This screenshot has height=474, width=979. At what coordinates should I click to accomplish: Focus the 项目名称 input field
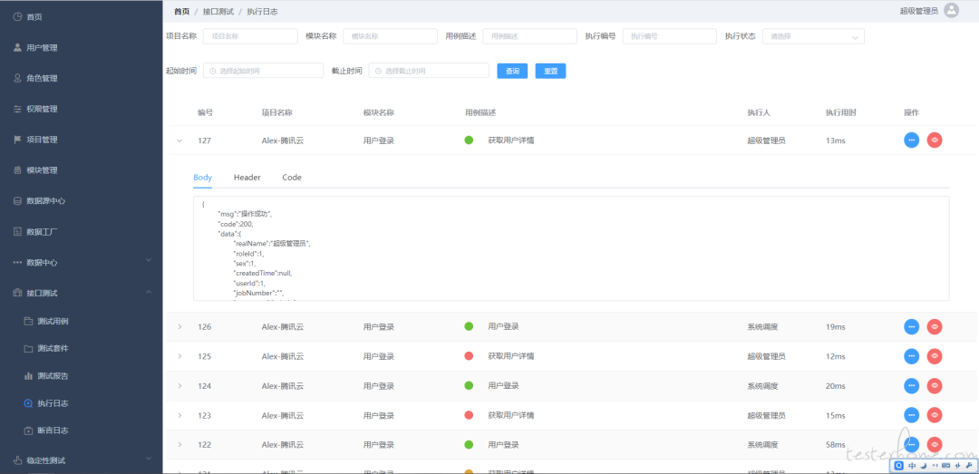250,36
